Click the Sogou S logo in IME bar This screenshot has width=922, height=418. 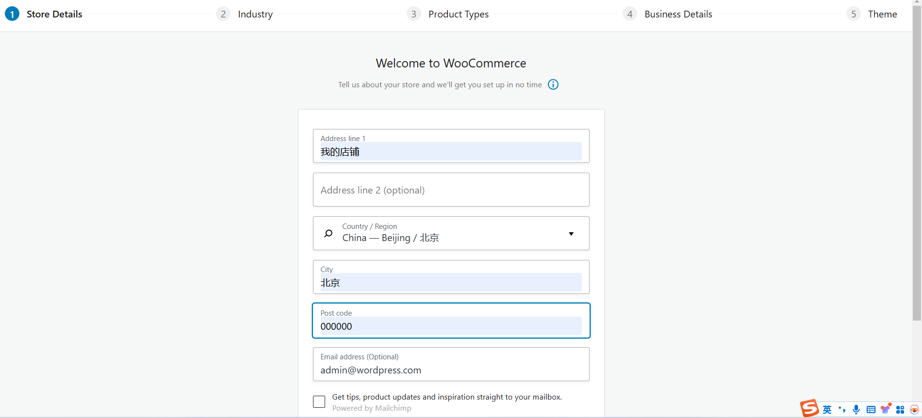tap(809, 408)
